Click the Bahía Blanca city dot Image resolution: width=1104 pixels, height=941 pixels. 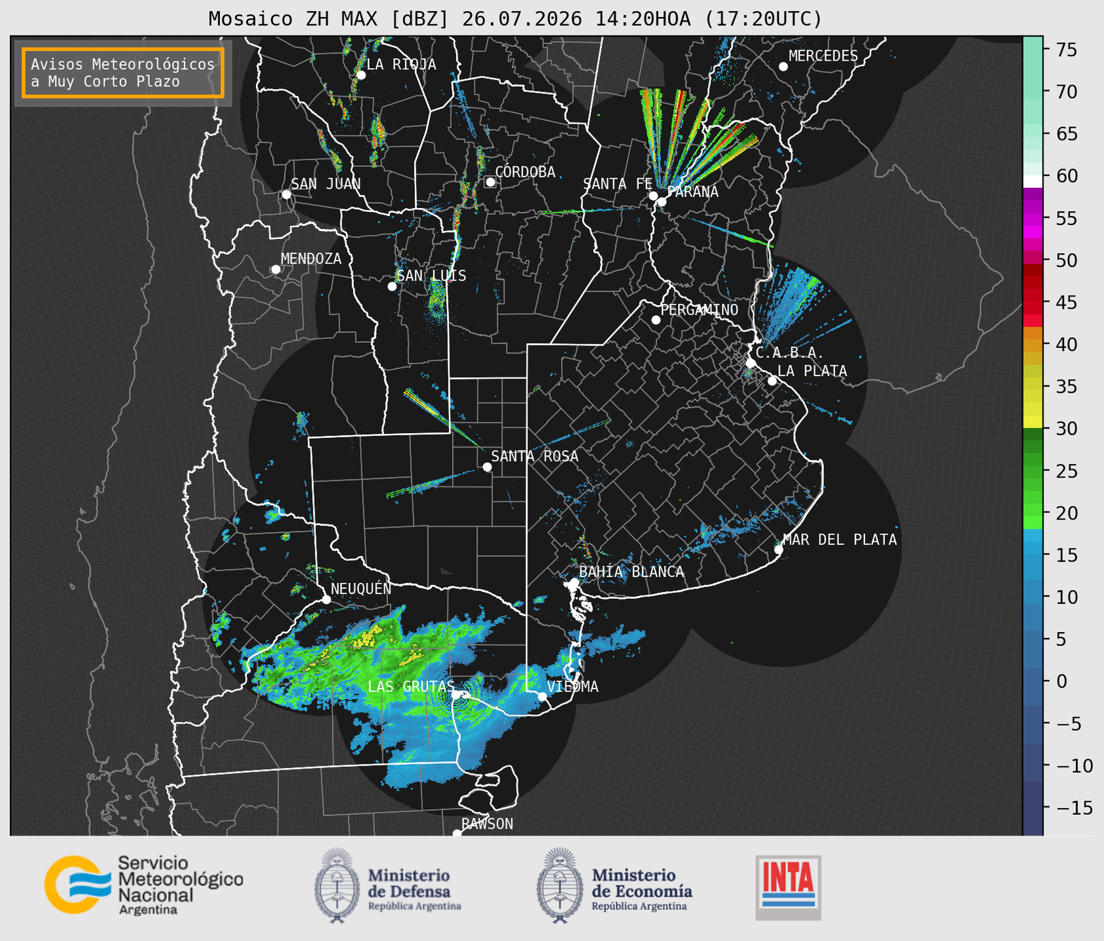click(x=574, y=582)
